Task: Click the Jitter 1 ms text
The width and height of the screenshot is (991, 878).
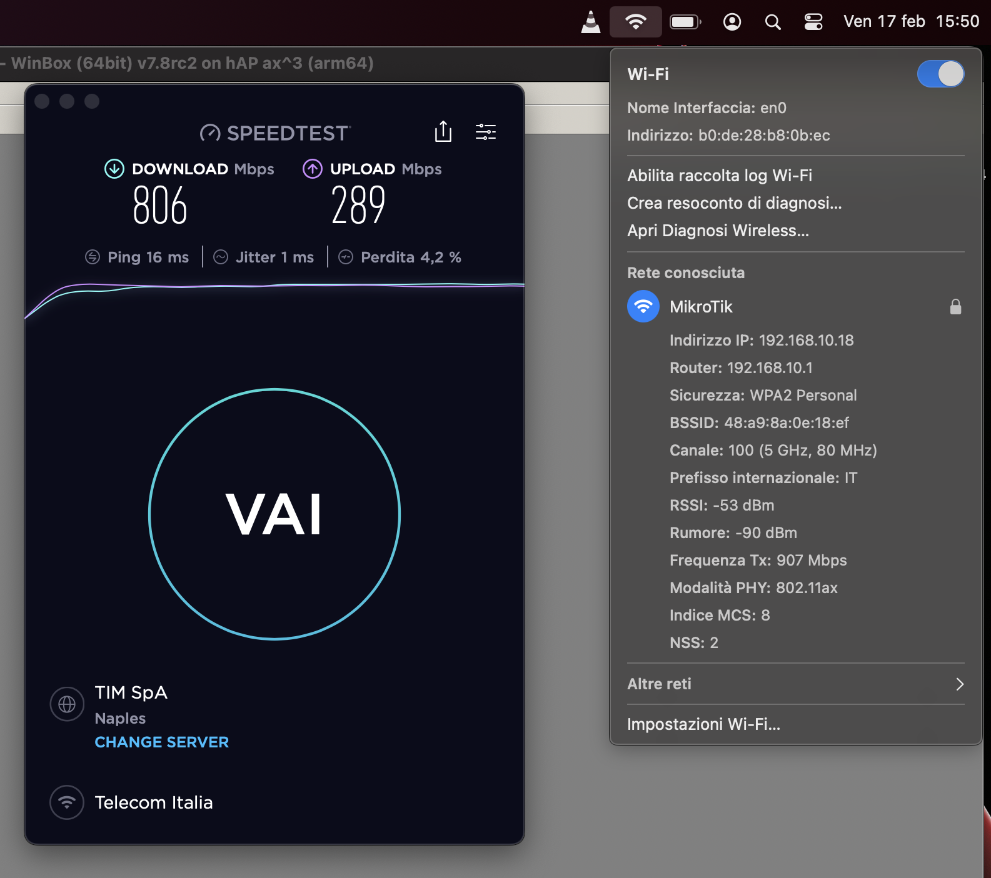Action: [x=274, y=257]
